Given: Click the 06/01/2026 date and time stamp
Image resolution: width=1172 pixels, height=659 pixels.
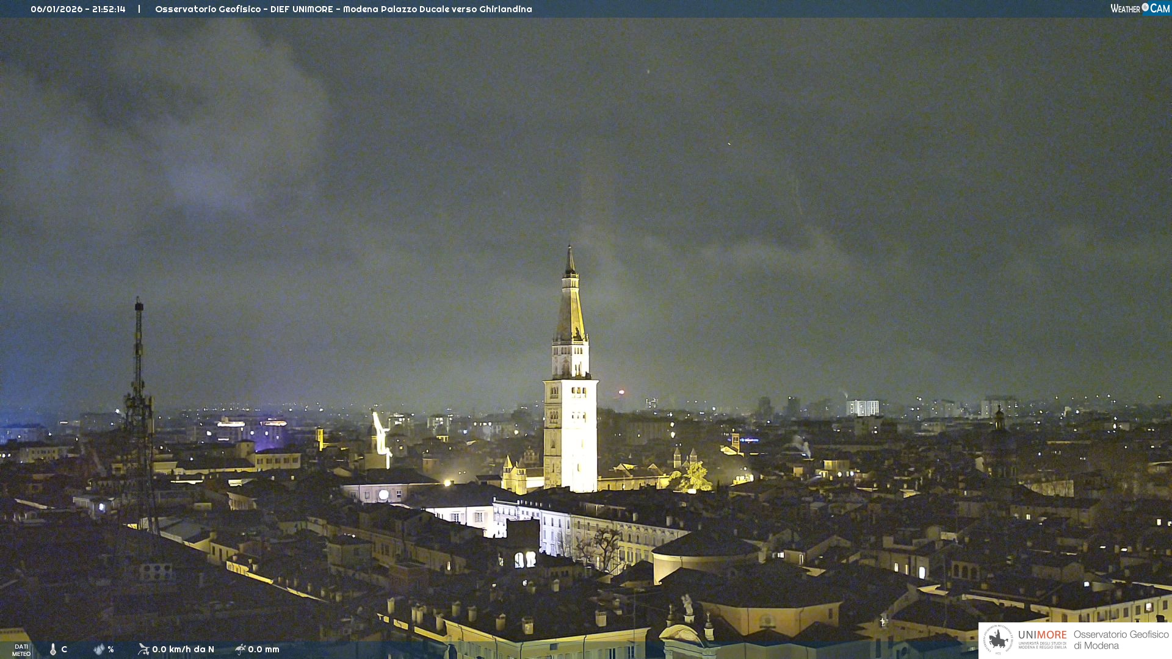Looking at the screenshot, I should pos(78,9).
